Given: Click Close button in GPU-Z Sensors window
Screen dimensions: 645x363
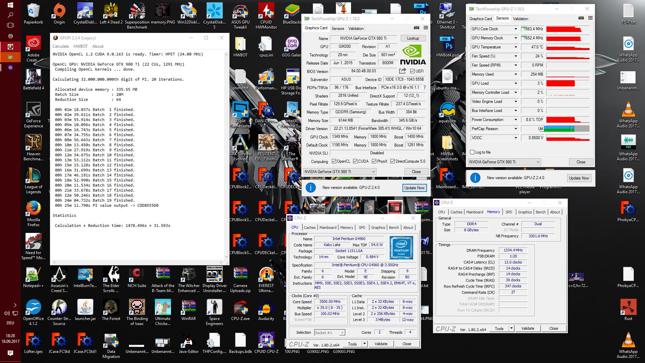Looking at the screenshot, I should [581, 162].
